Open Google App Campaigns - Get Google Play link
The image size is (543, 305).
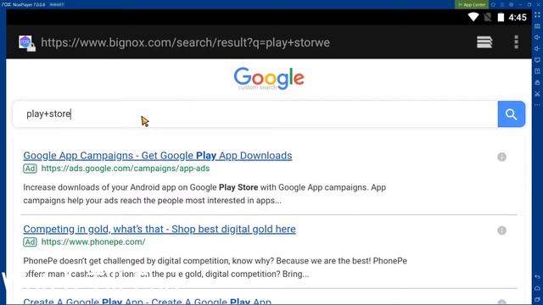[x=158, y=156]
